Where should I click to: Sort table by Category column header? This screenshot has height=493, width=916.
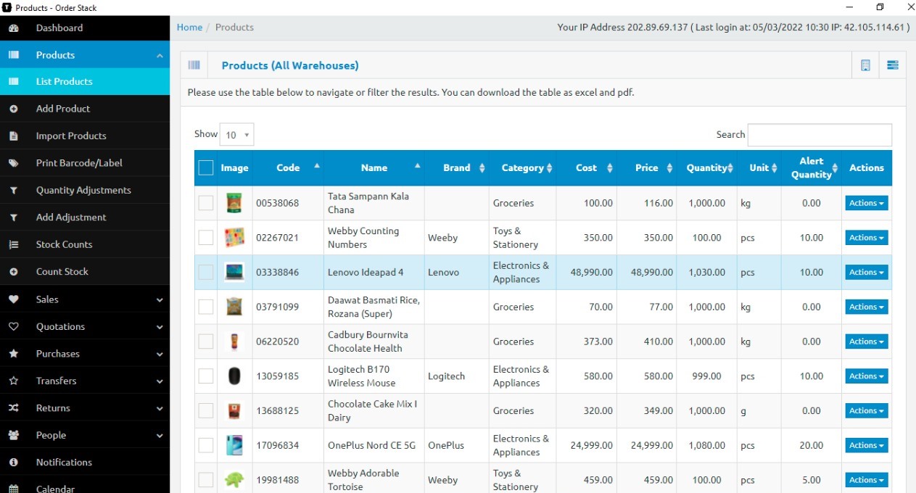523,168
